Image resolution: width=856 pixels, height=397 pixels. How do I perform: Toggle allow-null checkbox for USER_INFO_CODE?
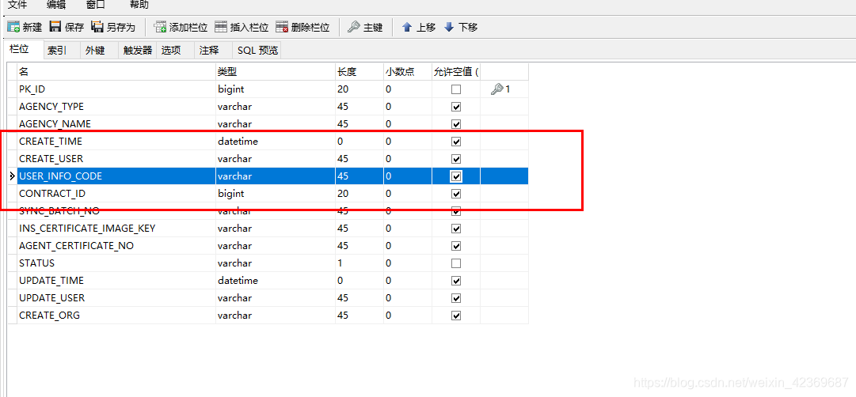tap(456, 176)
